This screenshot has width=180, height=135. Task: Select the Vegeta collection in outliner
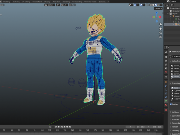coord(175,13)
